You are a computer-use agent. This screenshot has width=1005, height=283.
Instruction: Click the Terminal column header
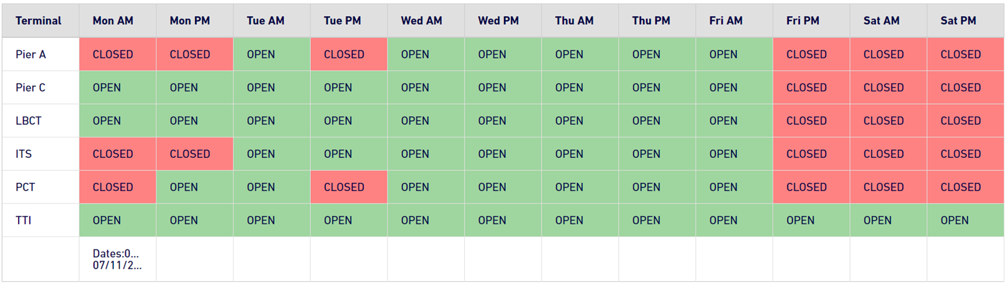pyautogui.click(x=40, y=21)
